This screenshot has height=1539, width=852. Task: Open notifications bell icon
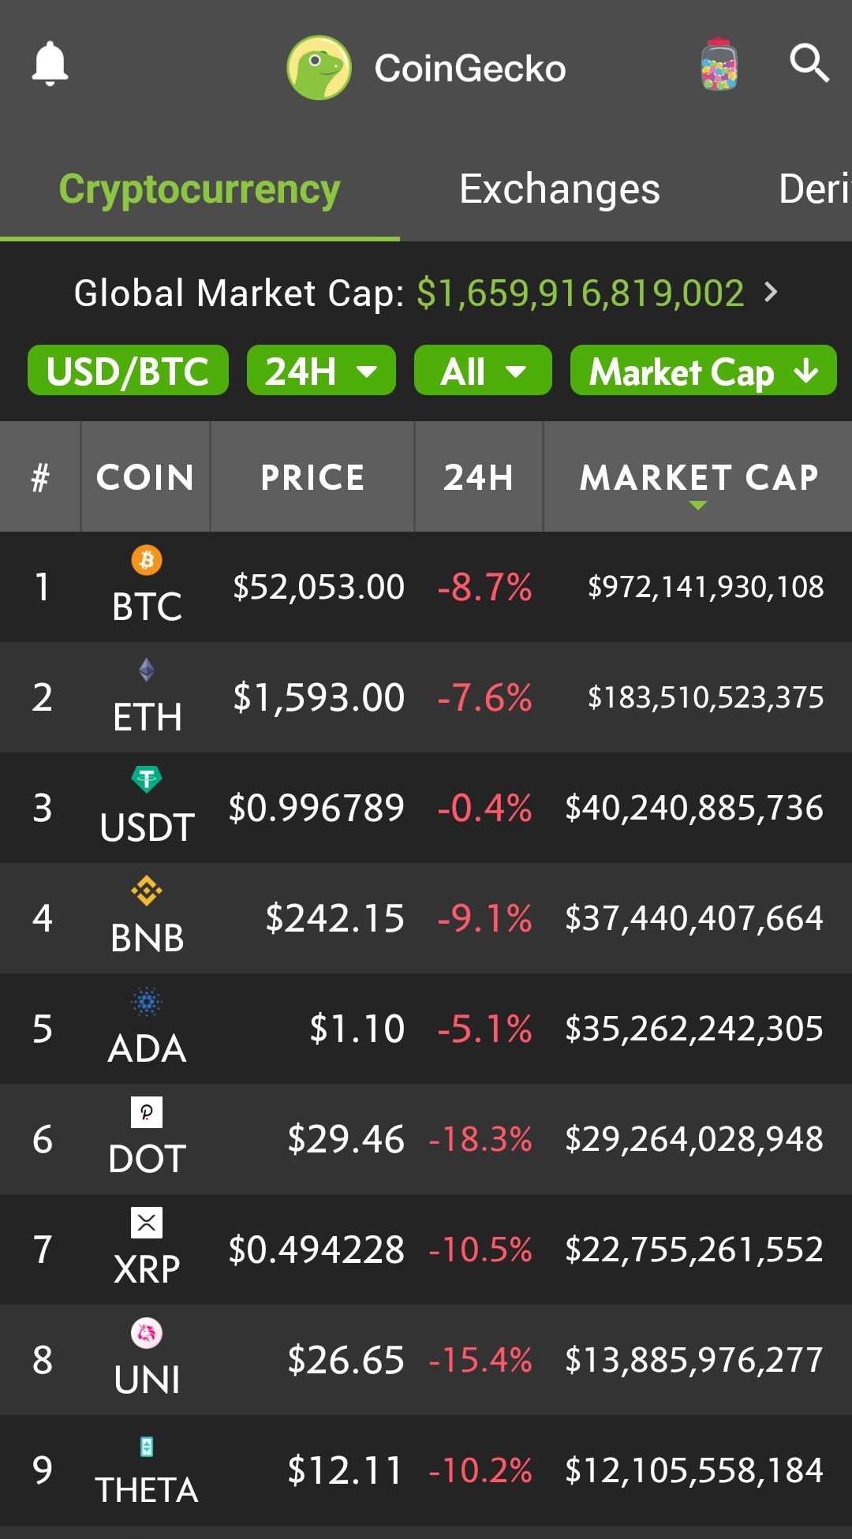tap(50, 63)
